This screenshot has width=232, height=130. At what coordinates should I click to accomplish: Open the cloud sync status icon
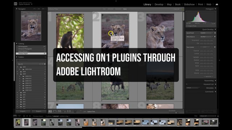[x=217, y=4]
